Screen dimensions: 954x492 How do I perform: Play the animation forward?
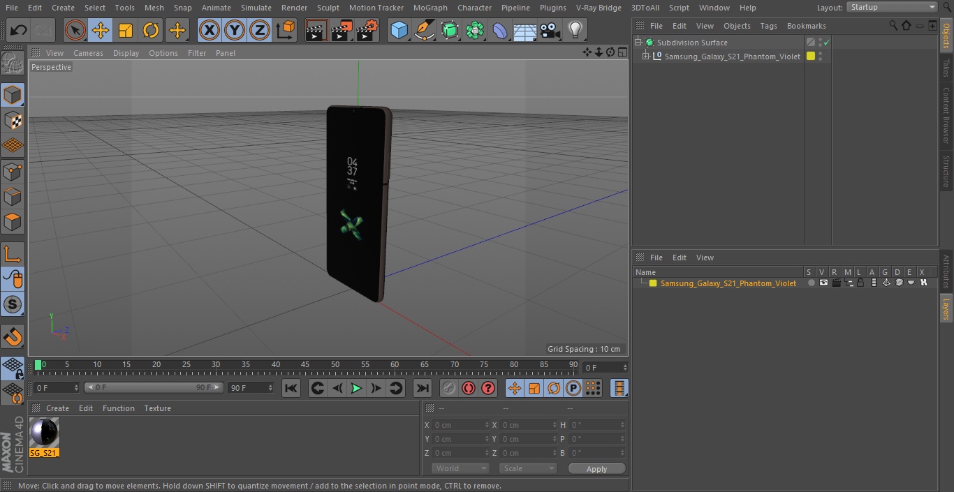pyautogui.click(x=356, y=388)
